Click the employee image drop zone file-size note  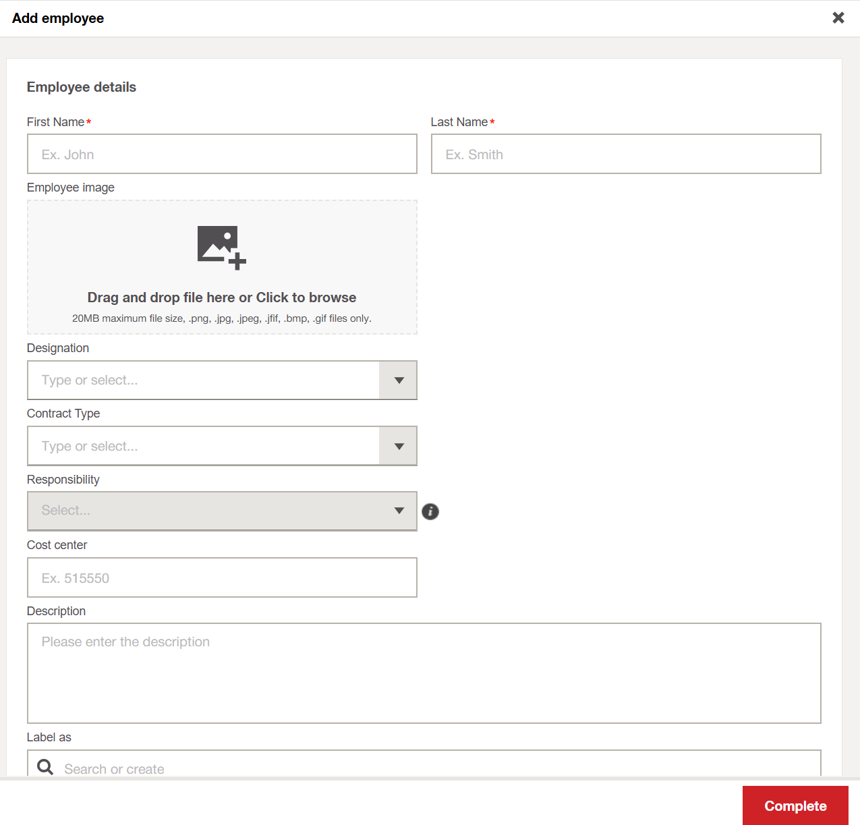(221, 318)
